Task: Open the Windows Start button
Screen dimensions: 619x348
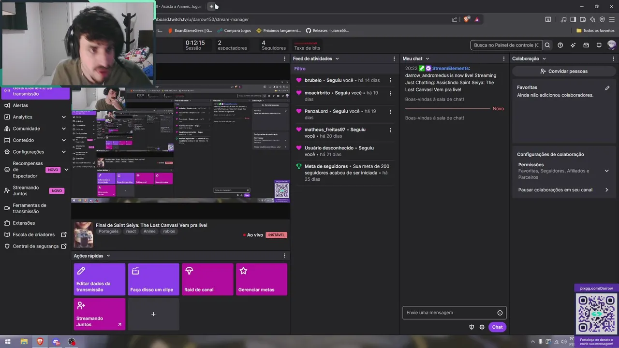Action: point(8,342)
